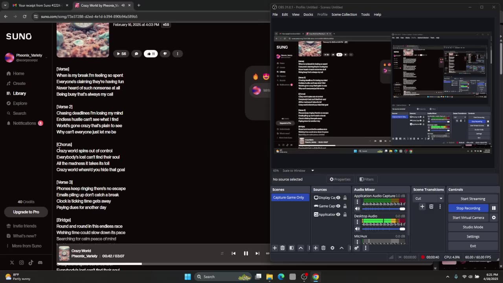Open scene filters icon in Scenes panel
The image size is (503, 283).
point(292,248)
